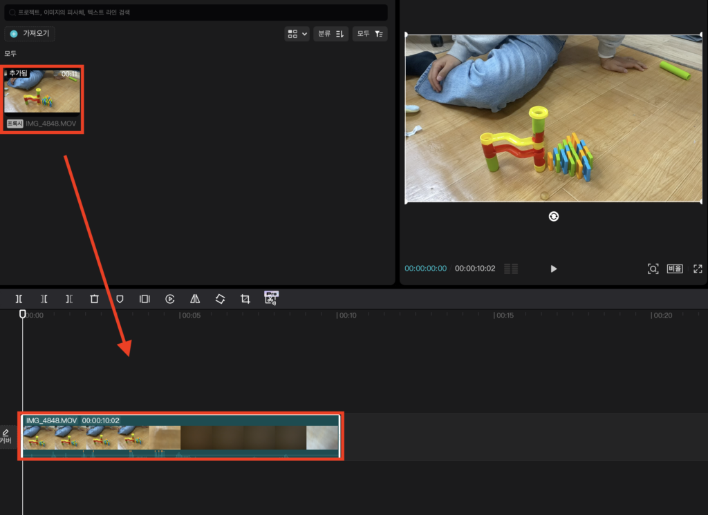The height and width of the screenshot is (515, 708).
Task: Click the 가져오기 import button
Action: 30,34
